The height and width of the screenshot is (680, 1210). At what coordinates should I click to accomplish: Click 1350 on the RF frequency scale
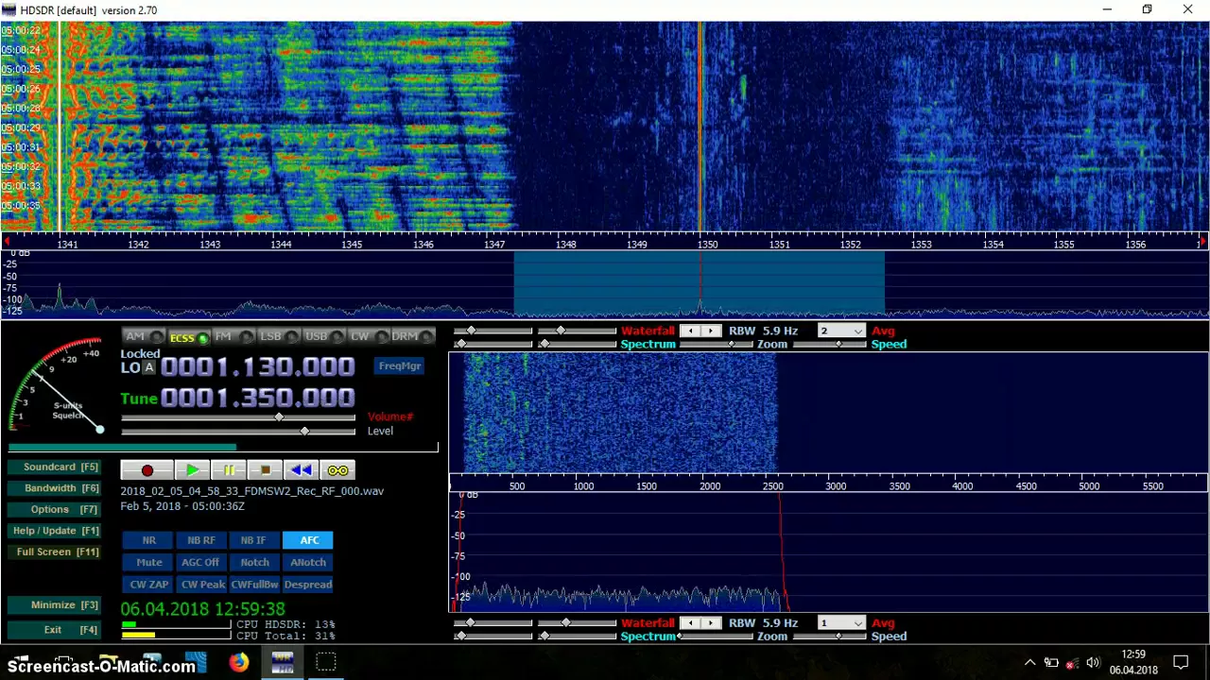(x=708, y=245)
